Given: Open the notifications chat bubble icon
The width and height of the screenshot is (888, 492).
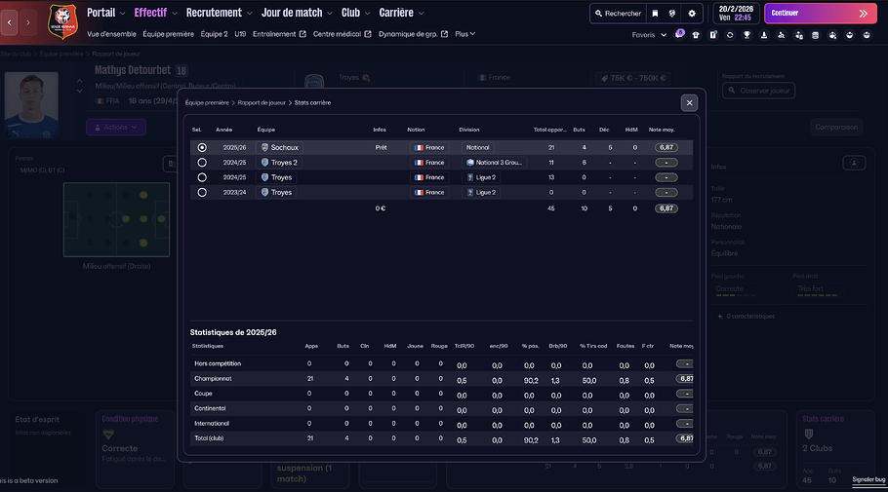Looking at the screenshot, I should (x=680, y=34).
